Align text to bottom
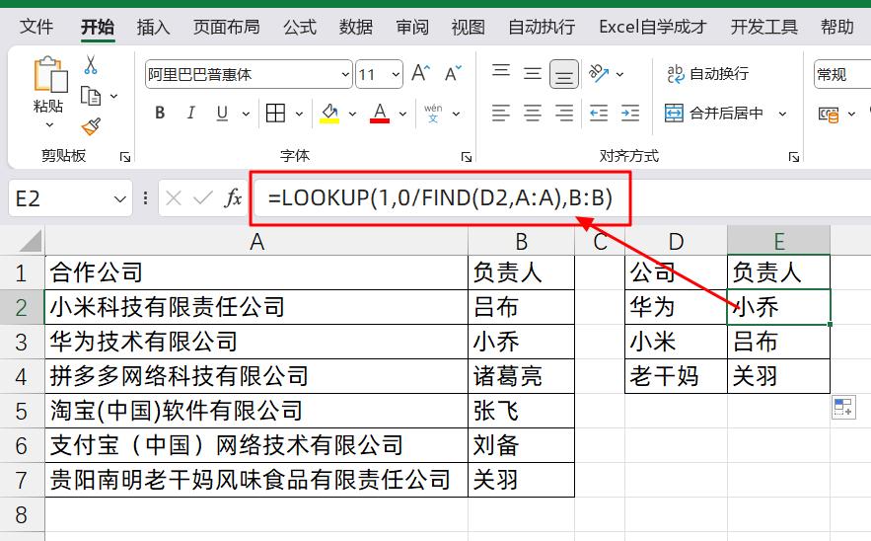The width and height of the screenshot is (871, 541). tap(564, 74)
